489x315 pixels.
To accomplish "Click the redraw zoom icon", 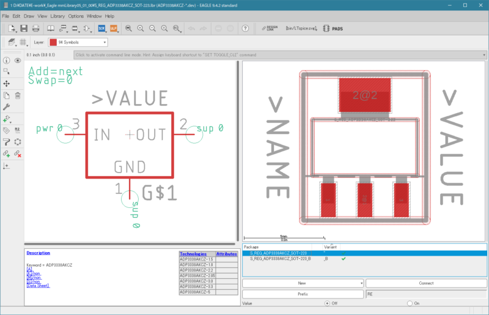I will 164,28.
